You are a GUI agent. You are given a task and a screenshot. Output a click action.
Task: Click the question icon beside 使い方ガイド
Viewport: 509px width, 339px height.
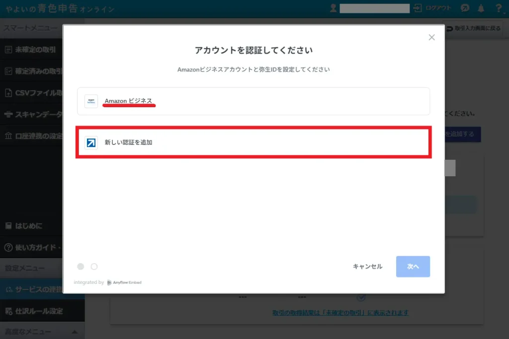pyautogui.click(x=8, y=247)
